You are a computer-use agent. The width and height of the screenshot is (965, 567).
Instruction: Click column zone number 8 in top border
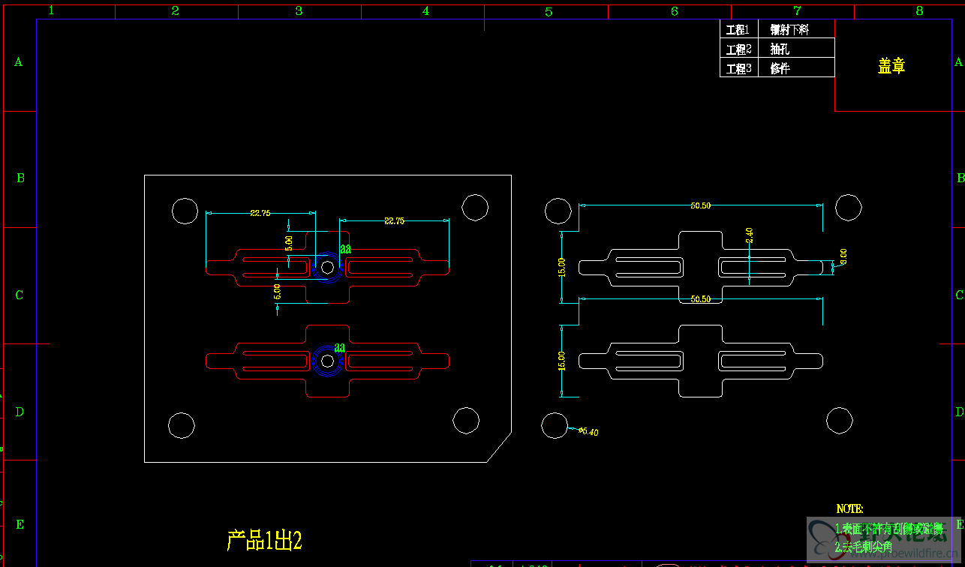tap(919, 10)
